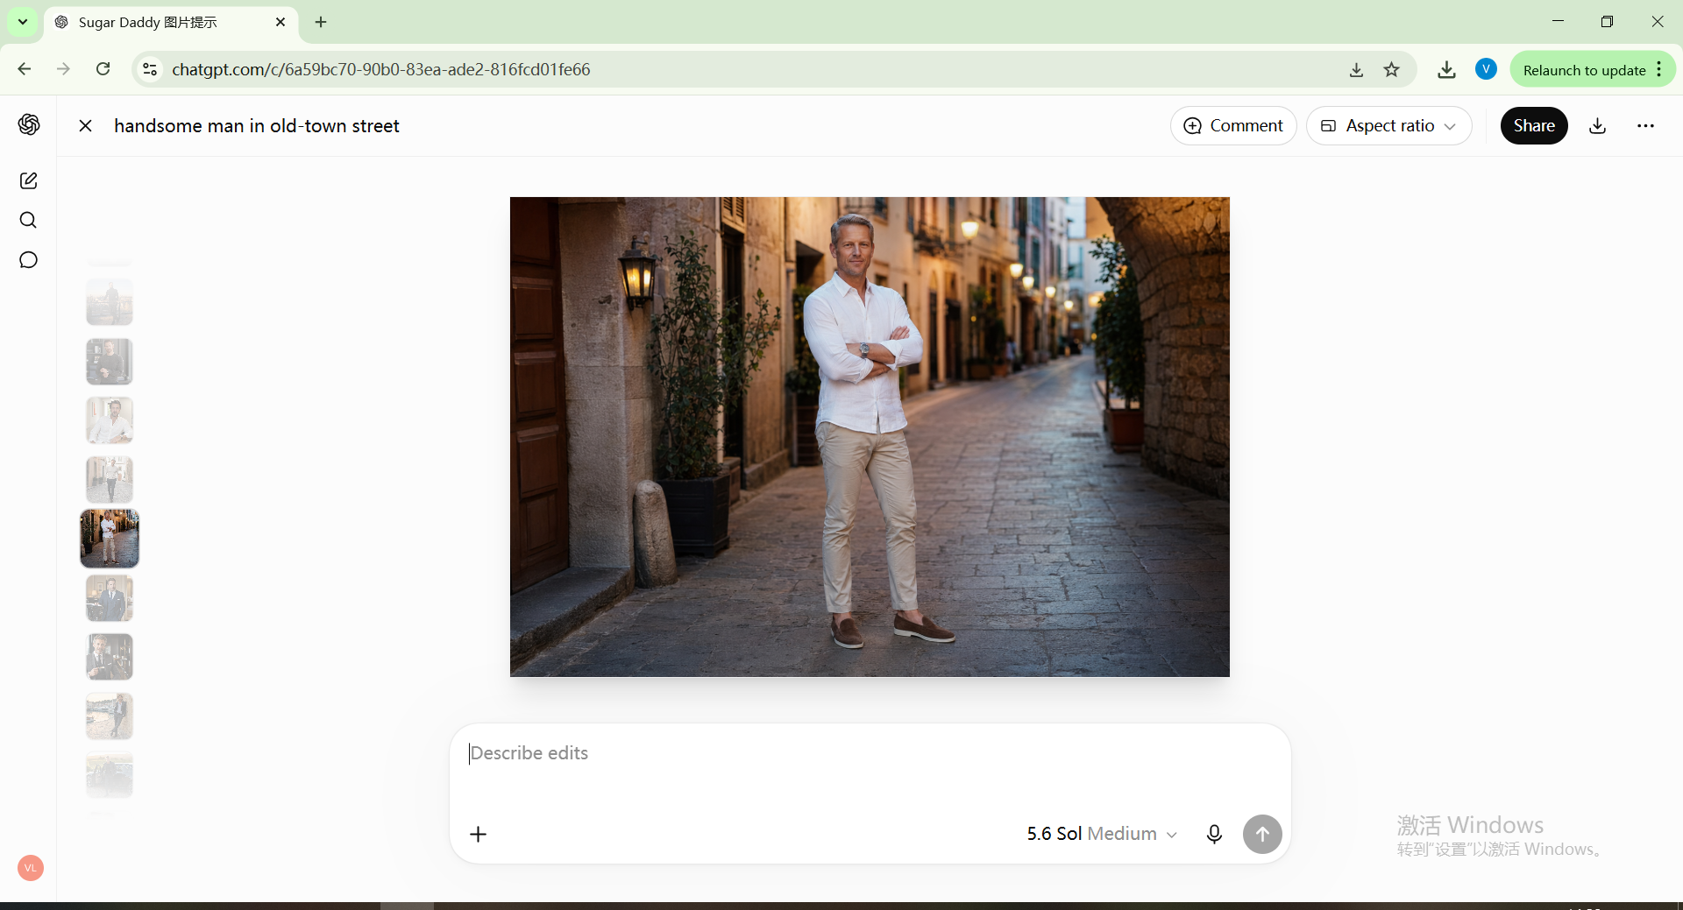Select the thumbnail just below the highlighted one
The width and height of the screenshot is (1683, 910).
(110, 598)
